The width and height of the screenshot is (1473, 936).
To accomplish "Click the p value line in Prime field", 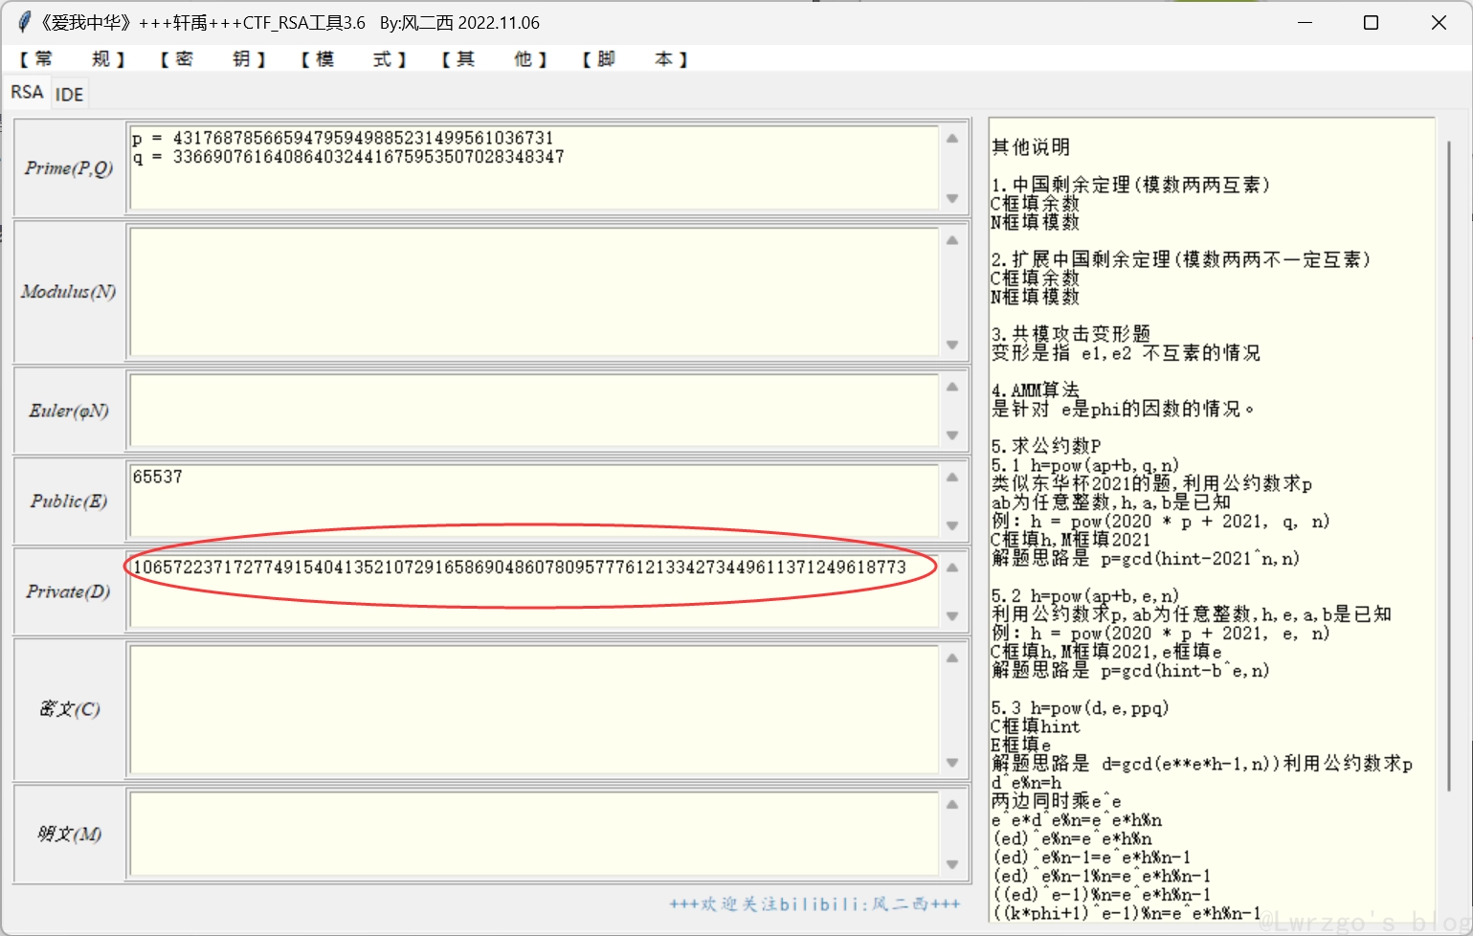I will pyautogui.click(x=343, y=138).
